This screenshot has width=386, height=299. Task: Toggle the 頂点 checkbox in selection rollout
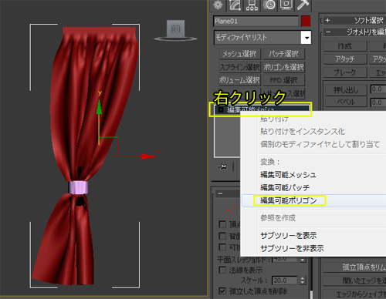pos(222,224)
